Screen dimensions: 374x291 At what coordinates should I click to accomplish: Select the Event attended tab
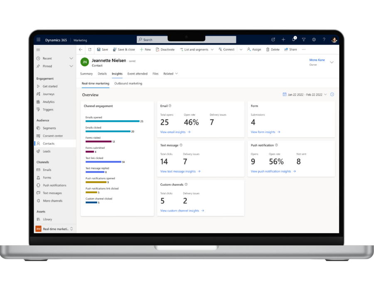[x=137, y=74]
